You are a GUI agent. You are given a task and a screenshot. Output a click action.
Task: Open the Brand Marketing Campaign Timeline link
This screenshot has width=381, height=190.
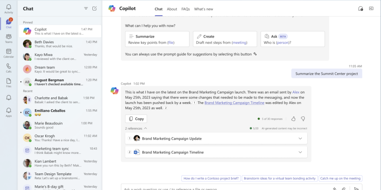234,103
